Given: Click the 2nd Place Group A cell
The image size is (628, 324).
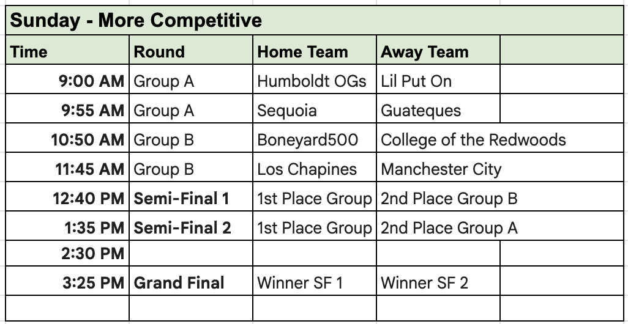Looking at the screenshot, I should coord(449,228).
